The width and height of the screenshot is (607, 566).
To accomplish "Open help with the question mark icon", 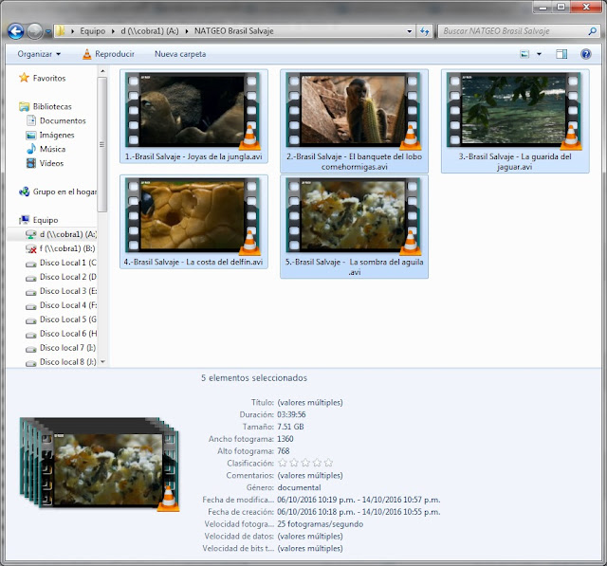I will 586,54.
